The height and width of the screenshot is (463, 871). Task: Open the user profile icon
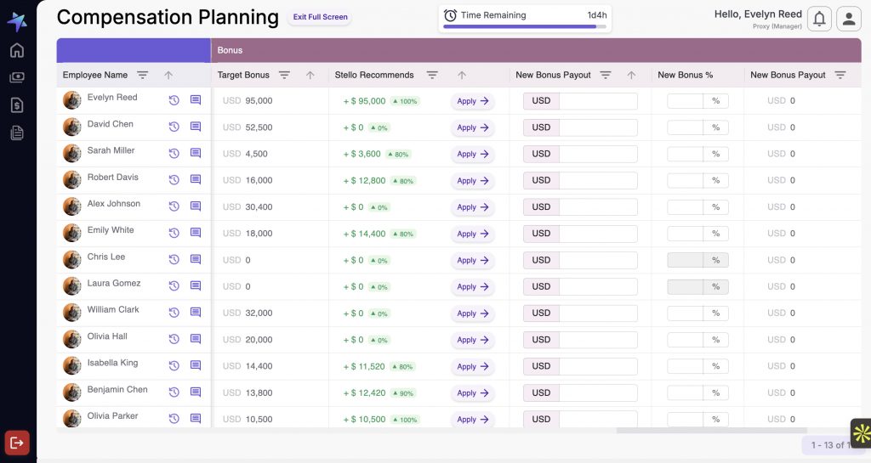[x=849, y=20]
